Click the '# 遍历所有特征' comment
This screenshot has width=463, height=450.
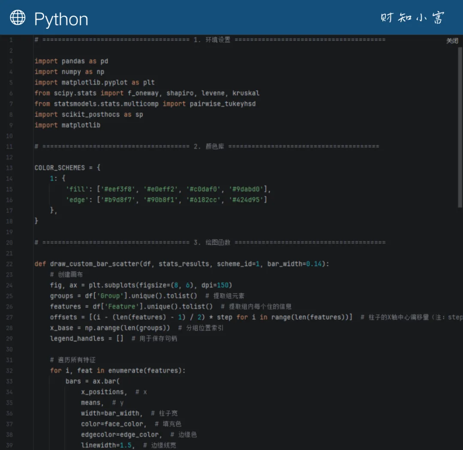coord(72,360)
